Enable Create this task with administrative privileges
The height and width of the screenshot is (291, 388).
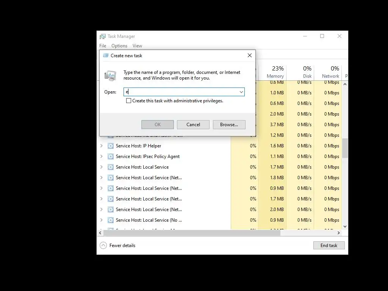click(128, 101)
